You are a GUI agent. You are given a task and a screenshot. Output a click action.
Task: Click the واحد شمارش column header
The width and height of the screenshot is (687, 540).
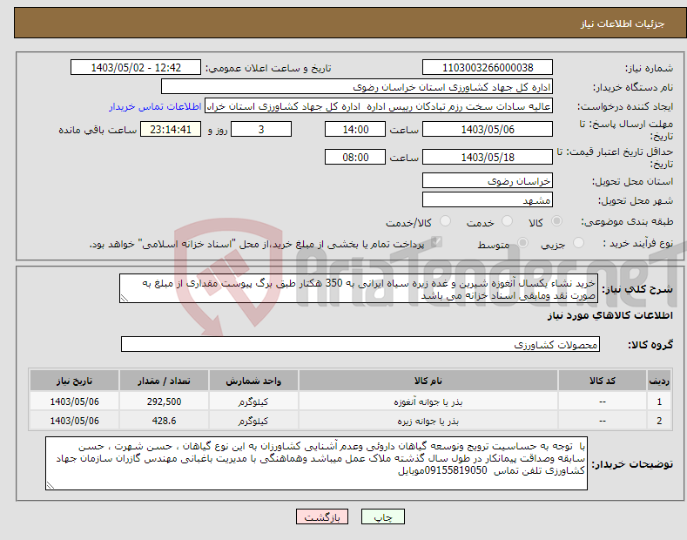253,381
